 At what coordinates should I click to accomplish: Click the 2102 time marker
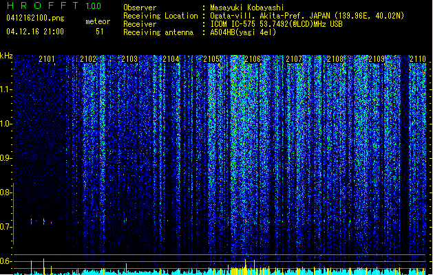(88, 59)
